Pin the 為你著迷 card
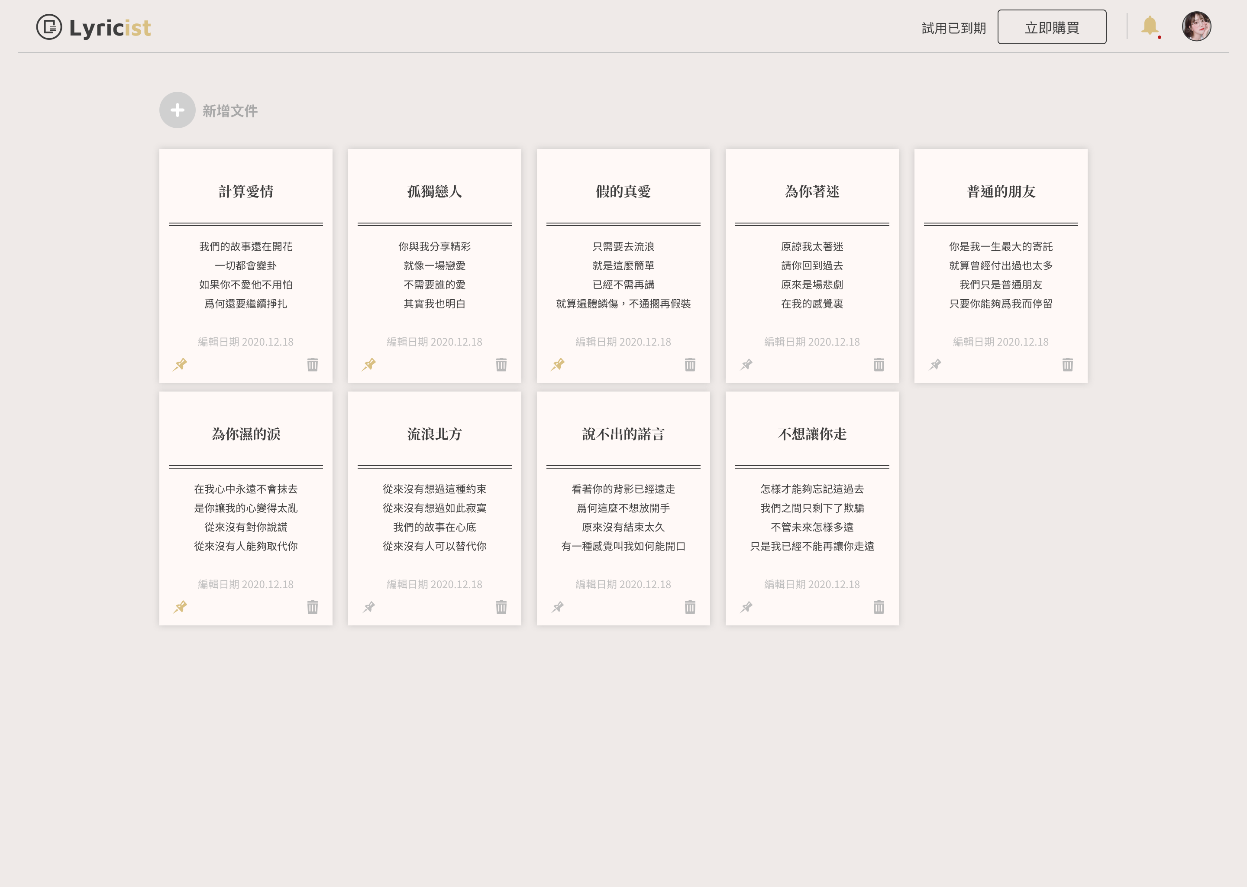 [x=746, y=364]
